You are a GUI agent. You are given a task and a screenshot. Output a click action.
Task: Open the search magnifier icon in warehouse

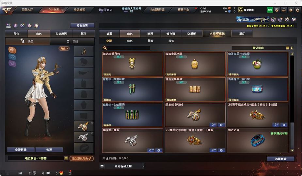(105, 48)
